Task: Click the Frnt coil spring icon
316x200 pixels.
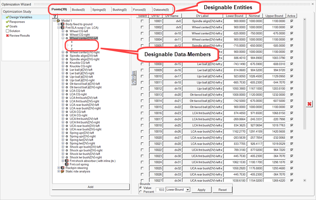Action: (x=67, y=164)
